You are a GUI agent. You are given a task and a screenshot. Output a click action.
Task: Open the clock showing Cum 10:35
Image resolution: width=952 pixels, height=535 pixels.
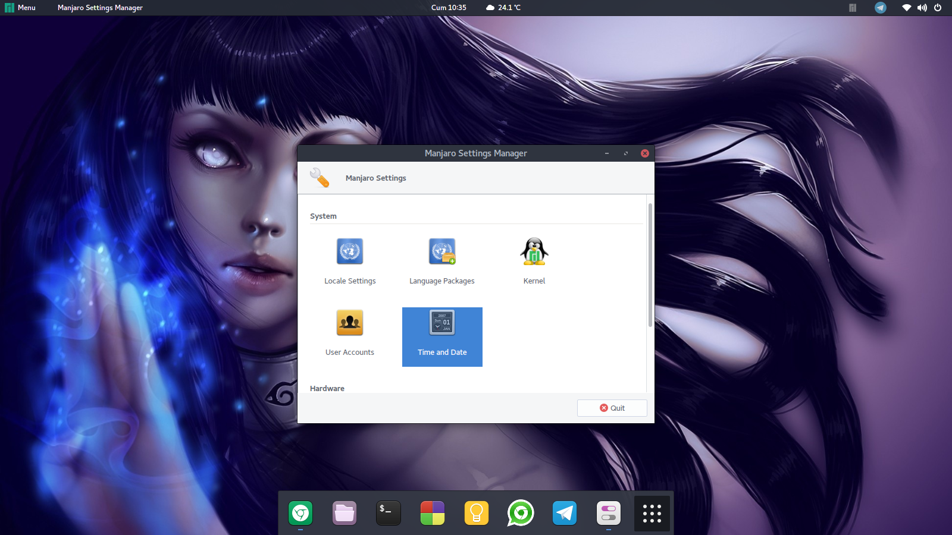(x=449, y=8)
